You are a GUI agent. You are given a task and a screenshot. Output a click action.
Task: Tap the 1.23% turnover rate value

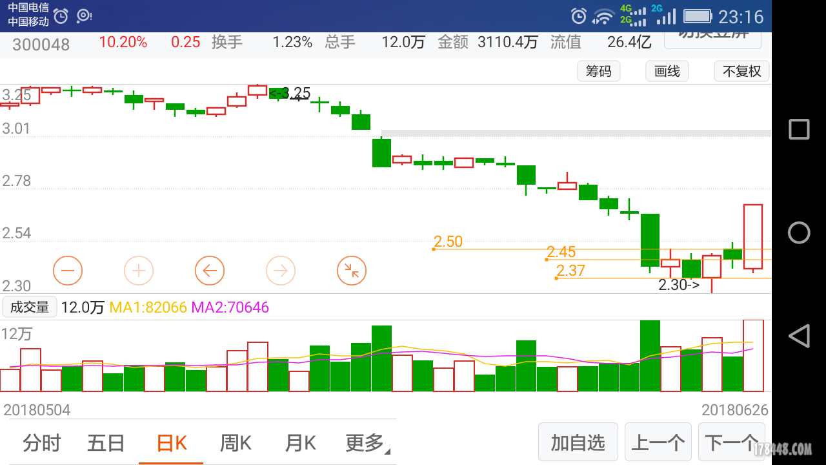(x=292, y=43)
